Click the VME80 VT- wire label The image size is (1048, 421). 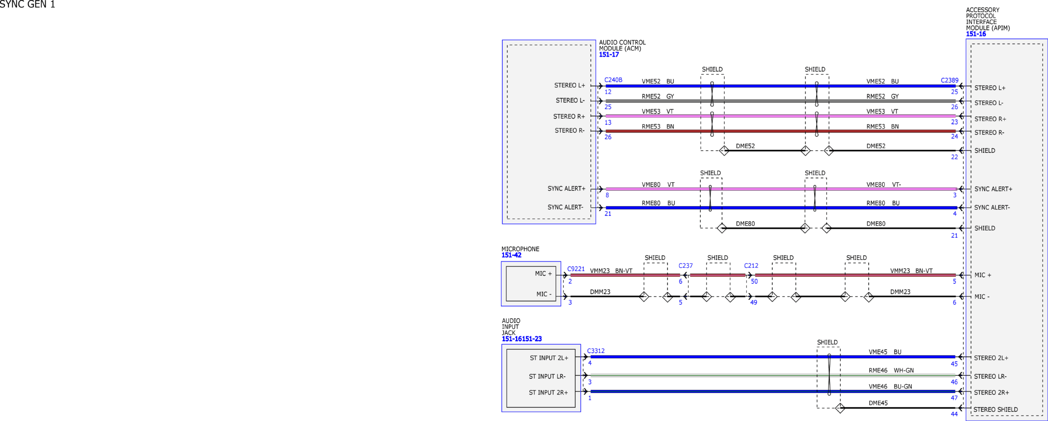tap(883, 185)
